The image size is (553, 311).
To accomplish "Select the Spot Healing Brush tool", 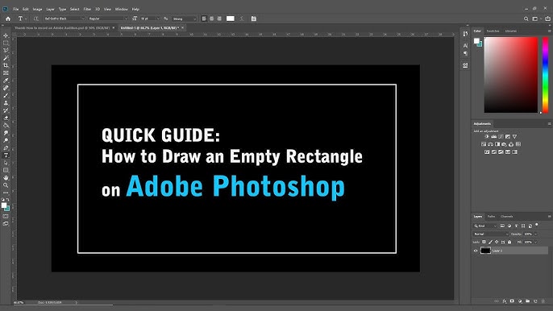I will pyautogui.click(x=6, y=88).
